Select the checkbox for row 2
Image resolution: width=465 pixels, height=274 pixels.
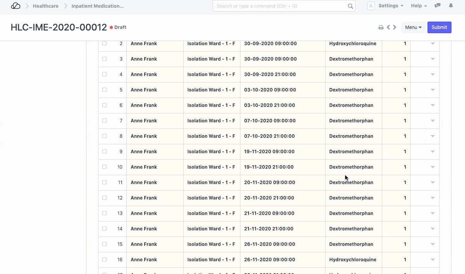tap(104, 44)
